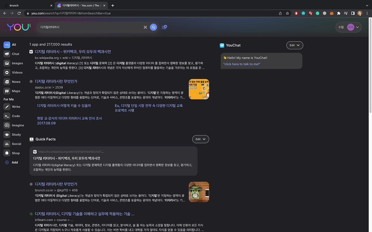Launch the Shop app icon
Image resolution: width=372 pixels, height=232 pixels.
[x=7, y=153]
